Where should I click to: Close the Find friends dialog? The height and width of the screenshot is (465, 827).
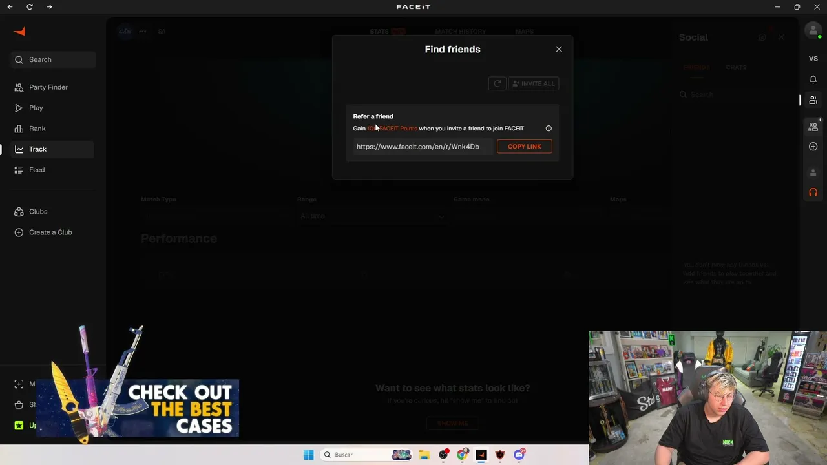coord(559,49)
